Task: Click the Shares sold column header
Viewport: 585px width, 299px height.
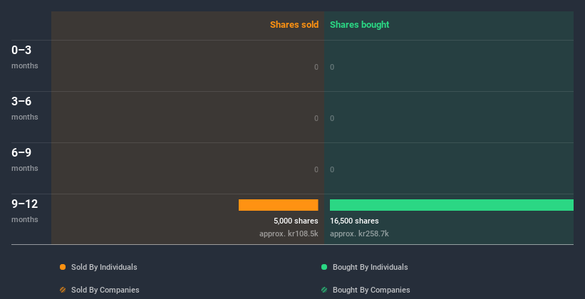Action: [294, 25]
